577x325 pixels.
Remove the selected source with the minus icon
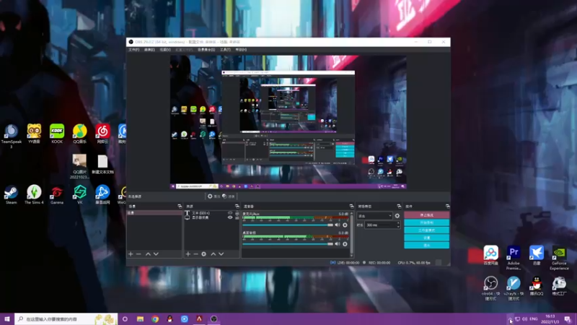click(x=195, y=254)
